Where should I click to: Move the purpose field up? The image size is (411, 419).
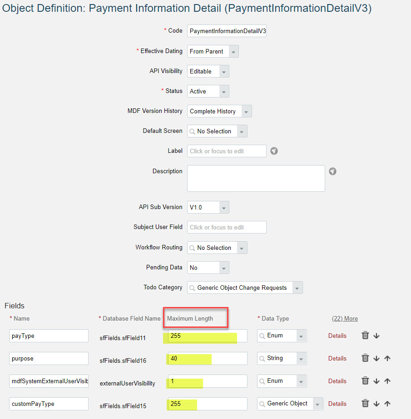pos(387,358)
